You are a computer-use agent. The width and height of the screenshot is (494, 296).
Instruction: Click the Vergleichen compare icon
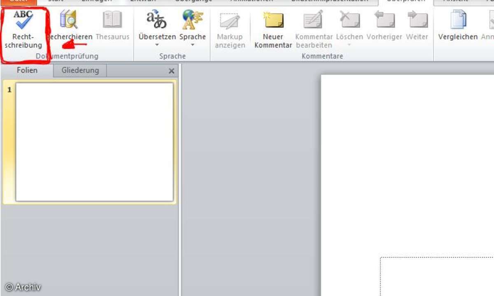(x=458, y=20)
